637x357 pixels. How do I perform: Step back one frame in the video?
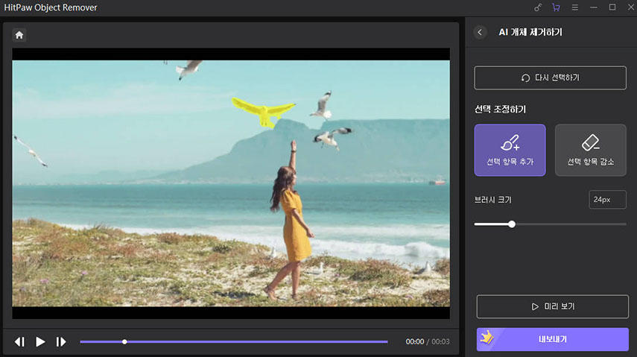coord(19,341)
